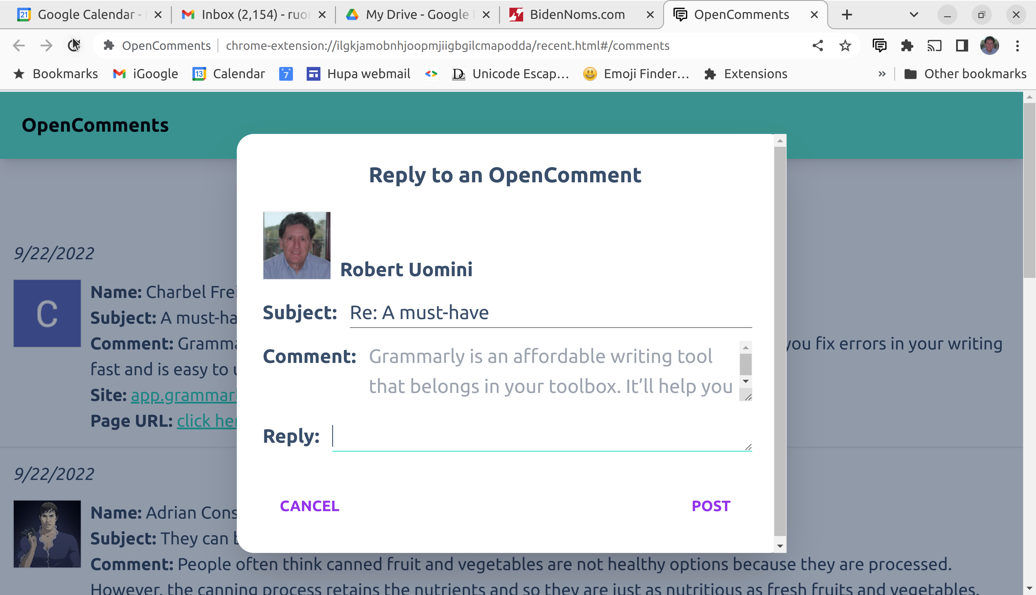Click inside the Comment text area
Image resolution: width=1036 pixels, height=595 pixels.
coord(554,371)
